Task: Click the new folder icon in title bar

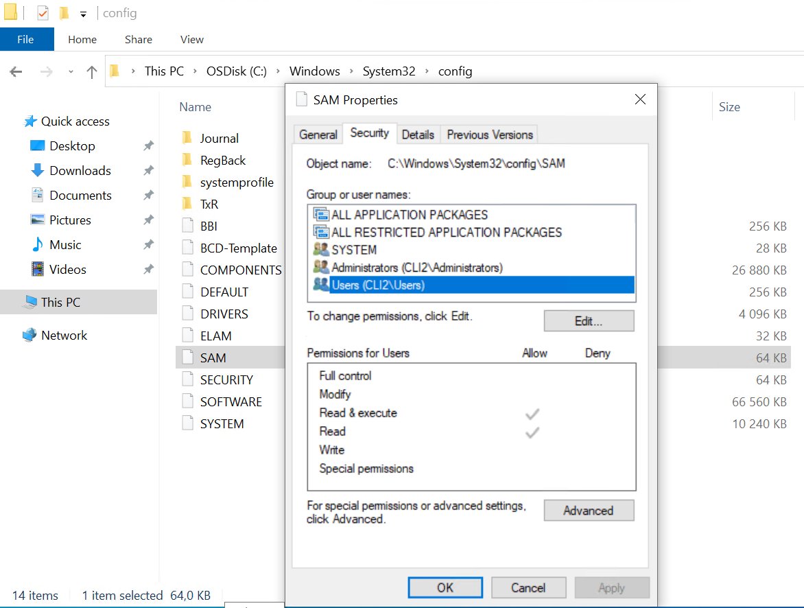Action: [x=64, y=13]
